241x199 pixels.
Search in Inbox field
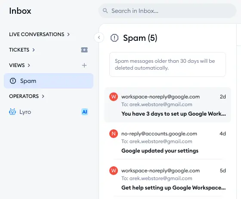(167, 11)
